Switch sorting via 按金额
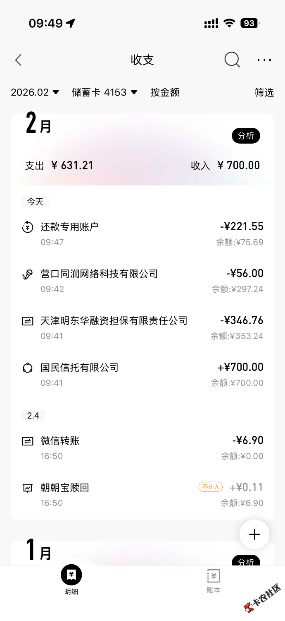The image size is (285, 621). [x=165, y=92]
